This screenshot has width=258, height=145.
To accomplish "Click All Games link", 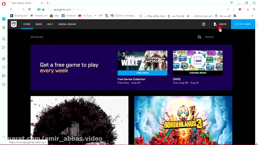I will click(x=37, y=37).
